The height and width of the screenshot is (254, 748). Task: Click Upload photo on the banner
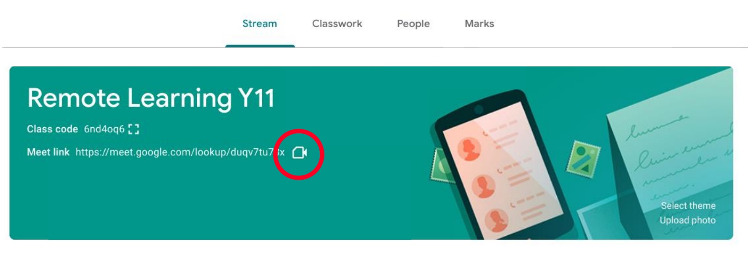tap(688, 220)
